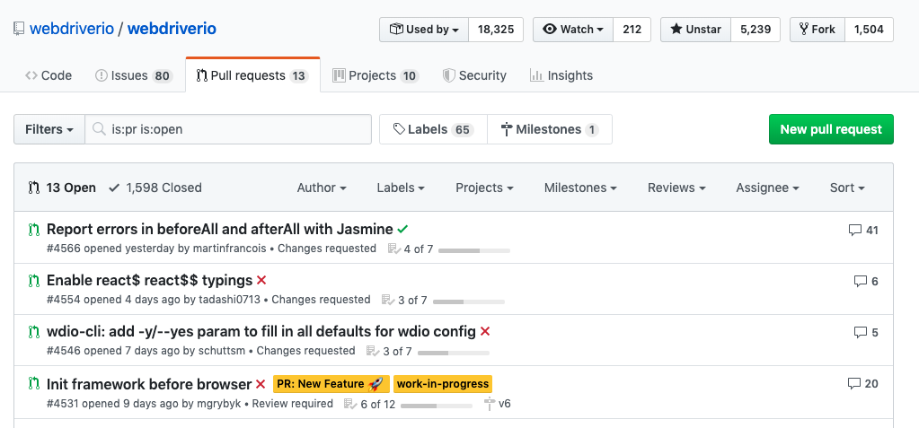Expand the Labels filter in the list header
The width and height of the screenshot is (919, 428).
pos(401,188)
